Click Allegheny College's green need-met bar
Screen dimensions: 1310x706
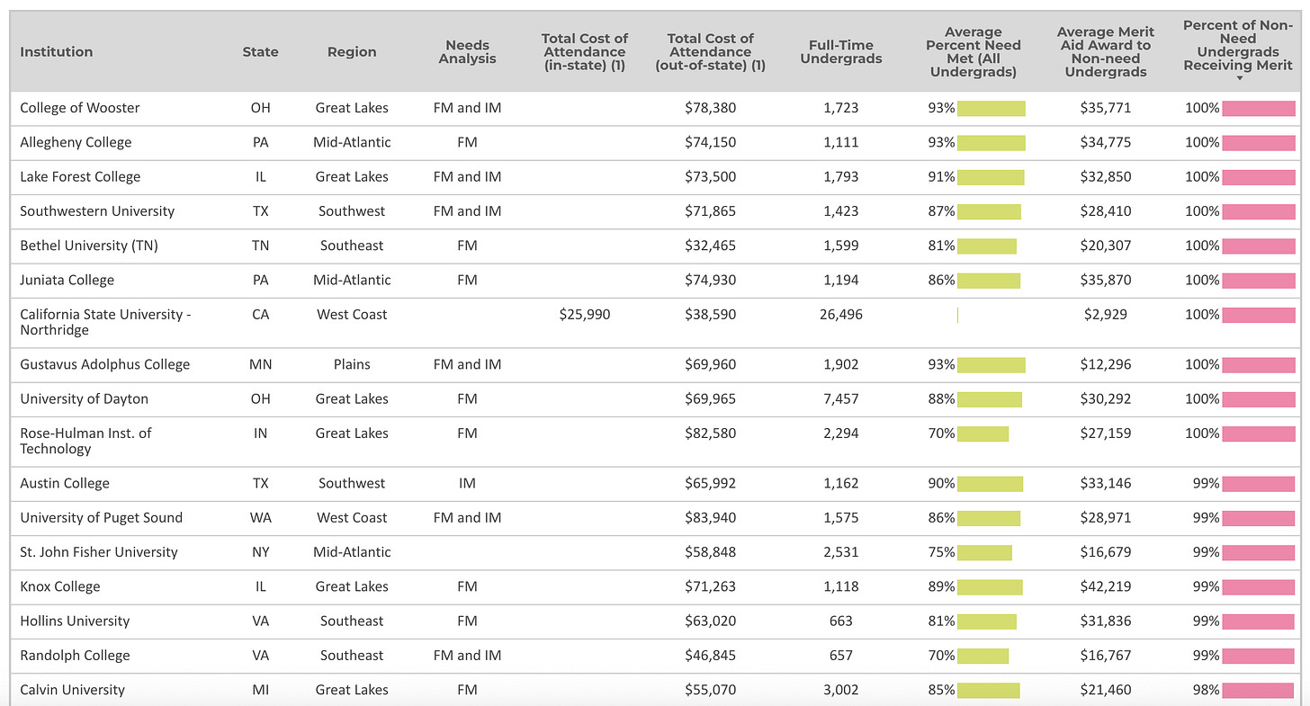point(991,142)
